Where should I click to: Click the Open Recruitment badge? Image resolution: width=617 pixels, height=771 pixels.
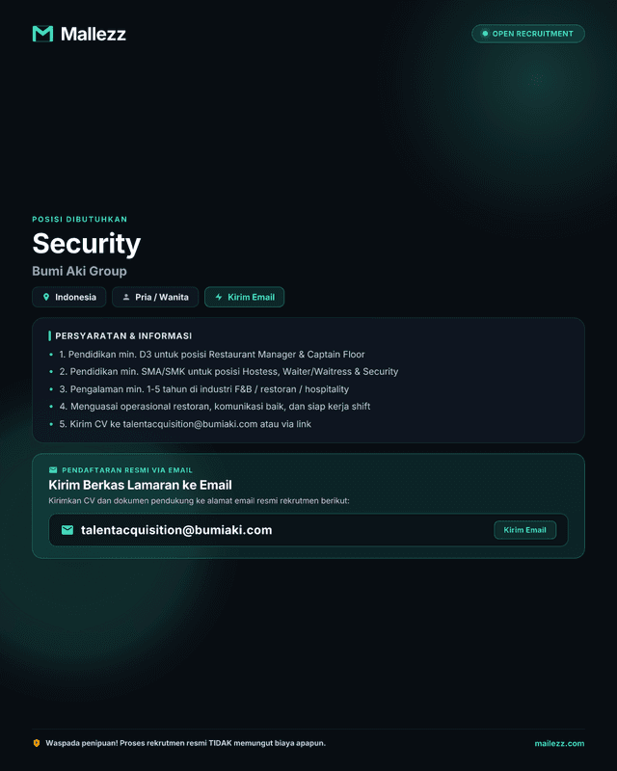tap(528, 34)
